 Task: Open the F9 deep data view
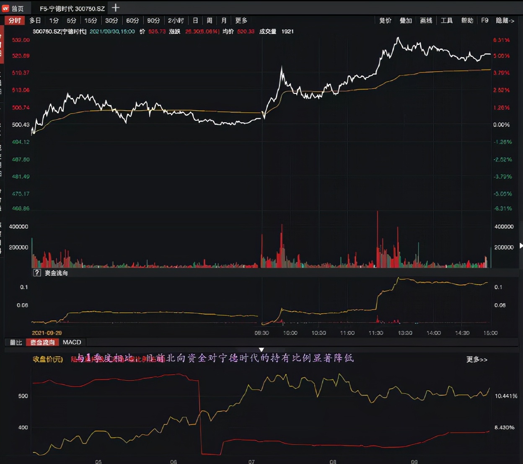(484, 21)
